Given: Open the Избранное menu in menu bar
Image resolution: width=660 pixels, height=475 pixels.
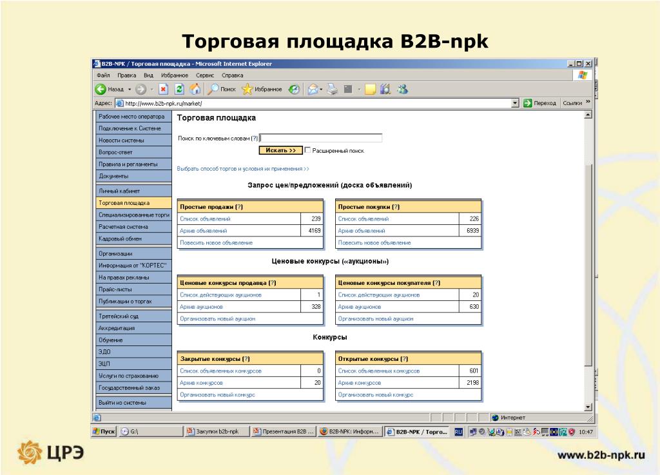Looking at the screenshot, I should click(175, 75).
